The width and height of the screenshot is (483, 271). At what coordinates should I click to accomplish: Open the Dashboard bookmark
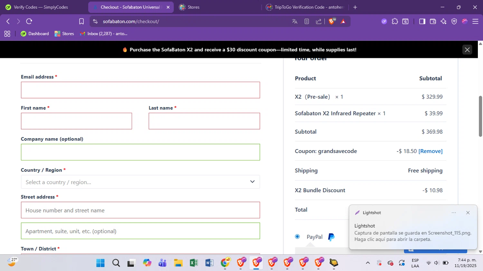click(x=35, y=34)
